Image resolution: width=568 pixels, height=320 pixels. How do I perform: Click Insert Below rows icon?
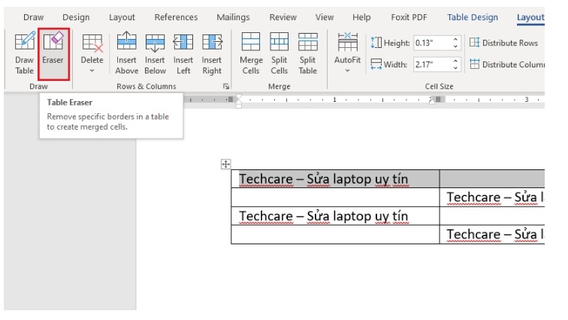pyautogui.click(x=155, y=52)
